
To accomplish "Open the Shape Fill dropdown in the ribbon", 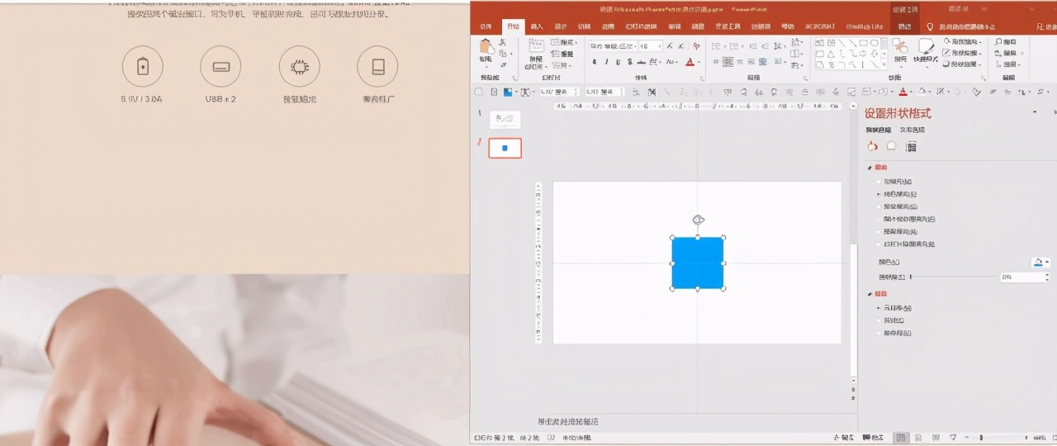I will coord(962,41).
